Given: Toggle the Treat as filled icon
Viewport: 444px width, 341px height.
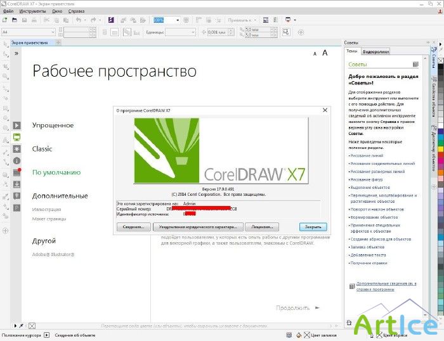Looking at the screenshot, I should (x=286, y=32).
